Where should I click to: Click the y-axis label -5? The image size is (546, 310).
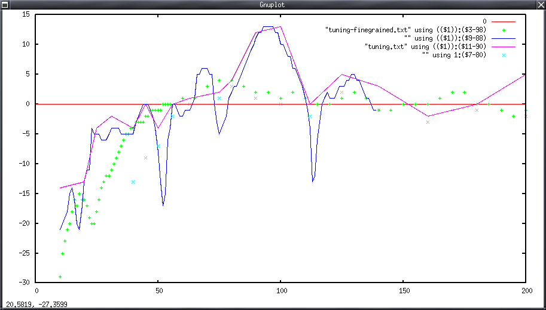[26, 134]
